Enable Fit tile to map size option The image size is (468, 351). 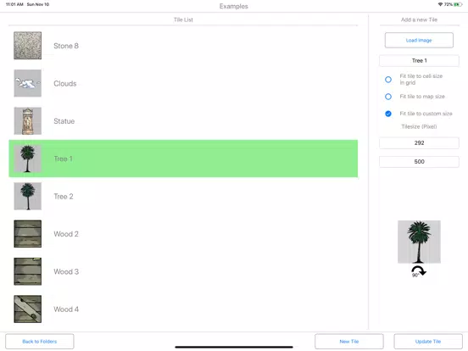click(388, 97)
